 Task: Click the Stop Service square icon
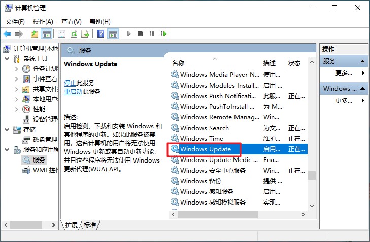(x=140, y=34)
